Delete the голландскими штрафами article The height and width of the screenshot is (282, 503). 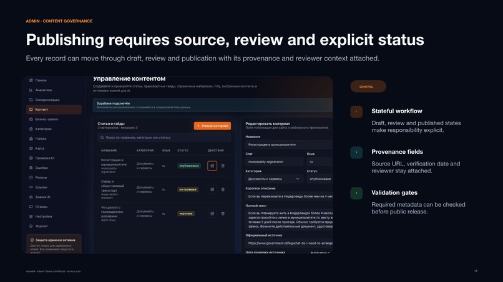click(223, 214)
